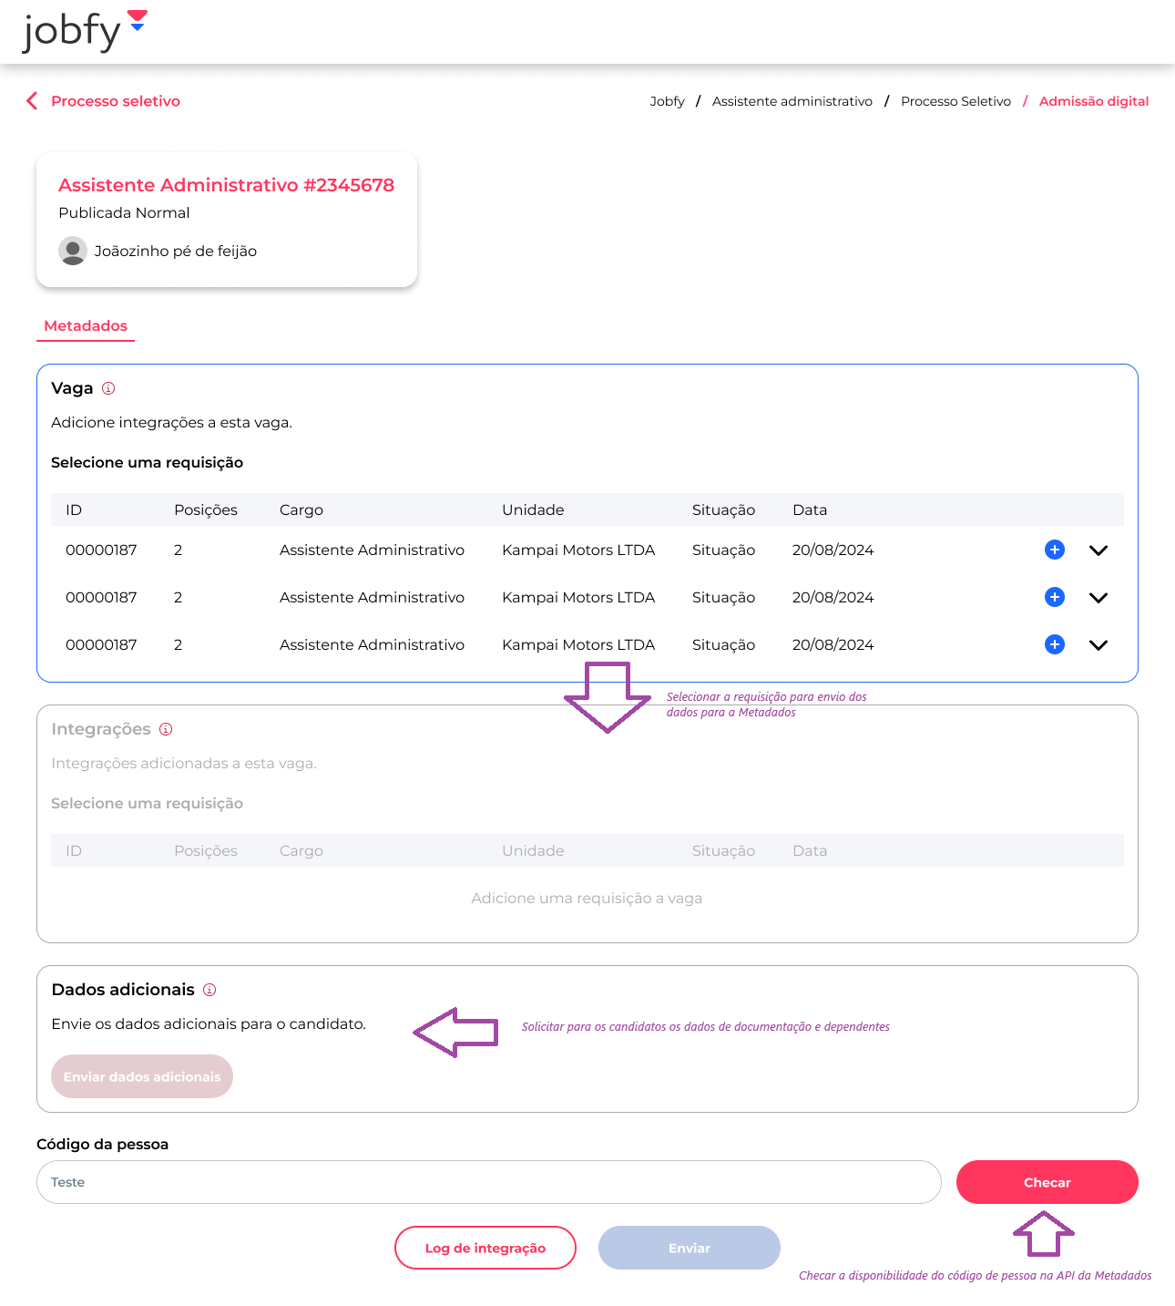Click the back arrow beside Processo seletivo
The height and width of the screenshot is (1306, 1175).
click(32, 101)
